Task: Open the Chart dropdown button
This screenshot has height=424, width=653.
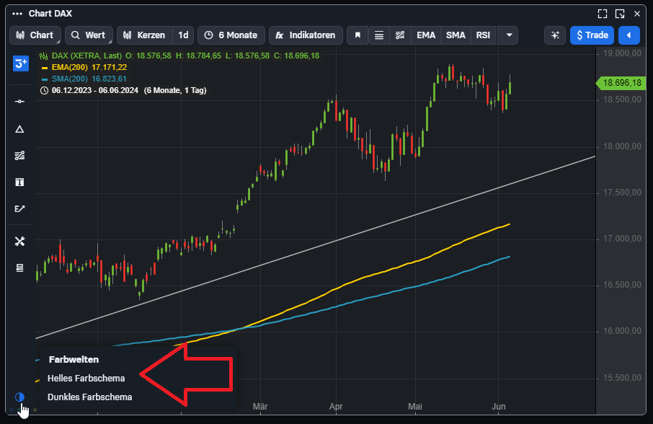Action: (x=35, y=35)
